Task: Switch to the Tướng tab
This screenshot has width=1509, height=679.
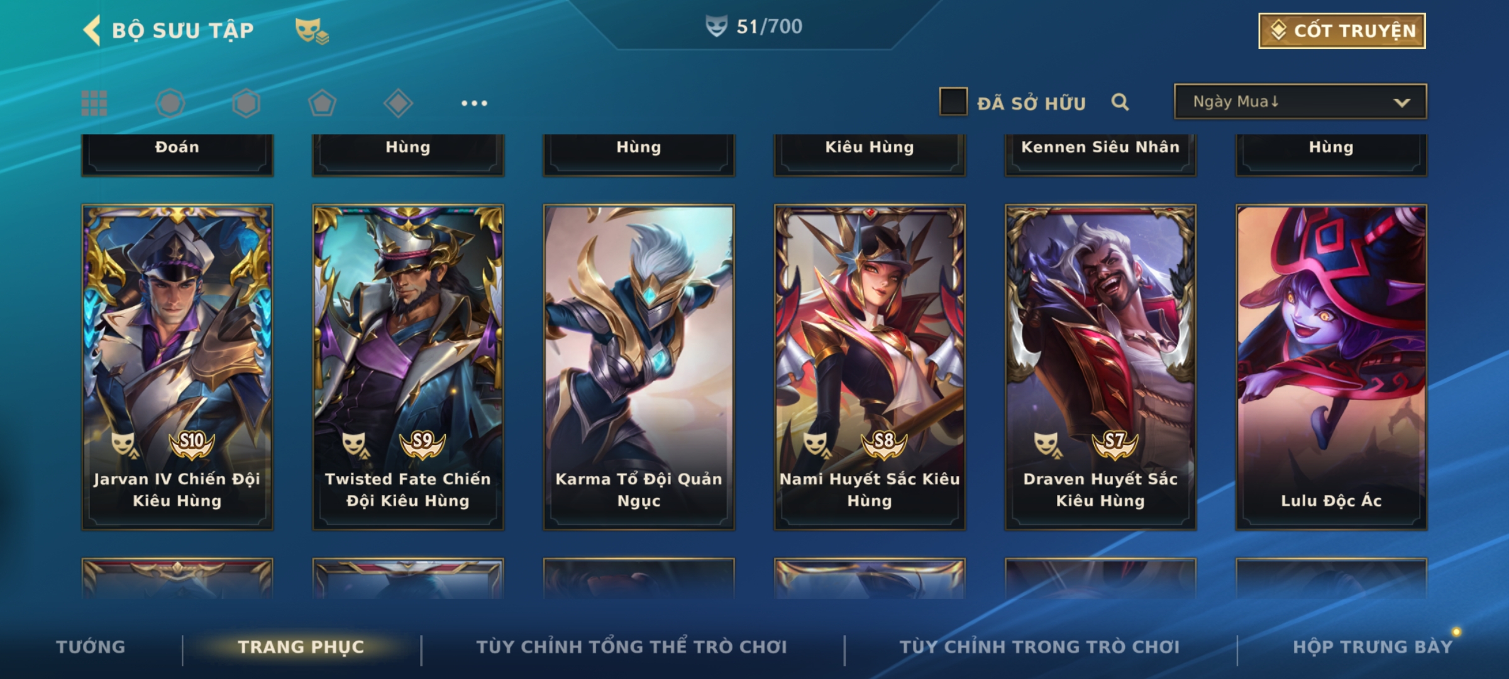Action: (x=91, y=646)
